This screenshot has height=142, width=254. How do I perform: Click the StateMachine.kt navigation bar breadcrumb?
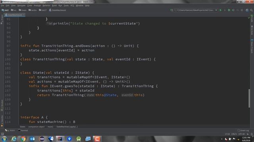coord(58,10)
